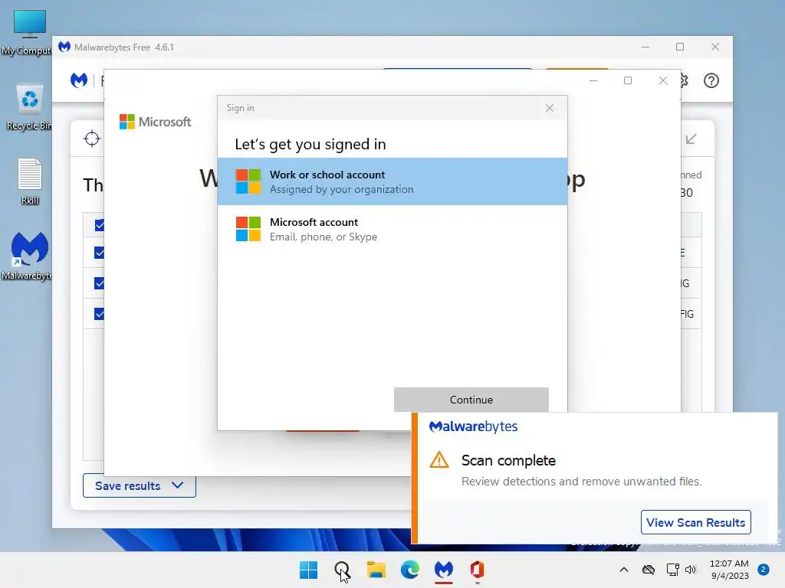Click Malwarebytes taskbar icon

(x=444, y=570)
